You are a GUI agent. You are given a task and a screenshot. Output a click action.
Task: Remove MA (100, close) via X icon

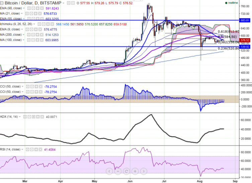(x=41, y=40)
